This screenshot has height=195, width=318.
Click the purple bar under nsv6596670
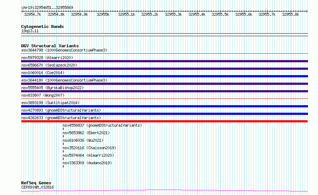click(164, 69)
